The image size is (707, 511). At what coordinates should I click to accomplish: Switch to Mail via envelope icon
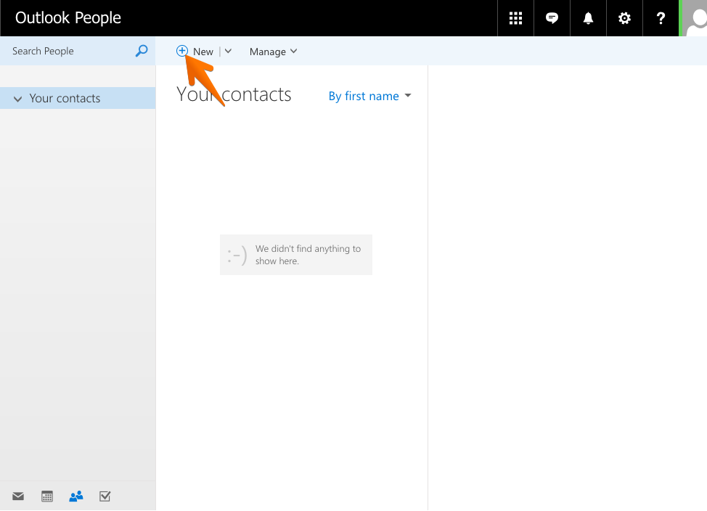tap(18, 496)
